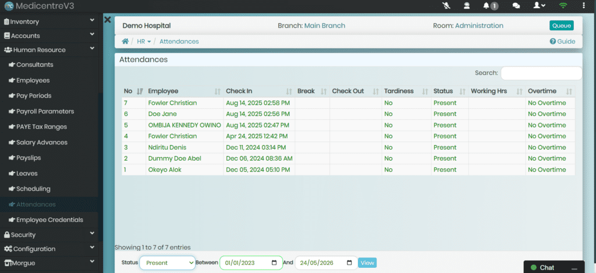Open Leaves in the sidebar
The height and width of the screenshot is (273, 596).
[x=27, y=173]
